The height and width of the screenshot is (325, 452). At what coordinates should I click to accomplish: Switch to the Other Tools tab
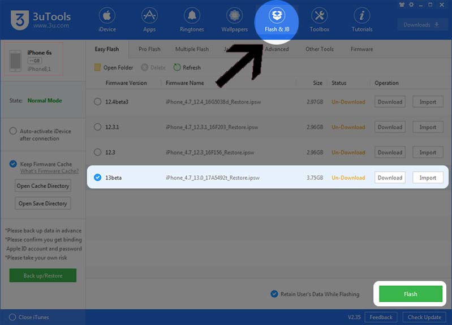320,49
